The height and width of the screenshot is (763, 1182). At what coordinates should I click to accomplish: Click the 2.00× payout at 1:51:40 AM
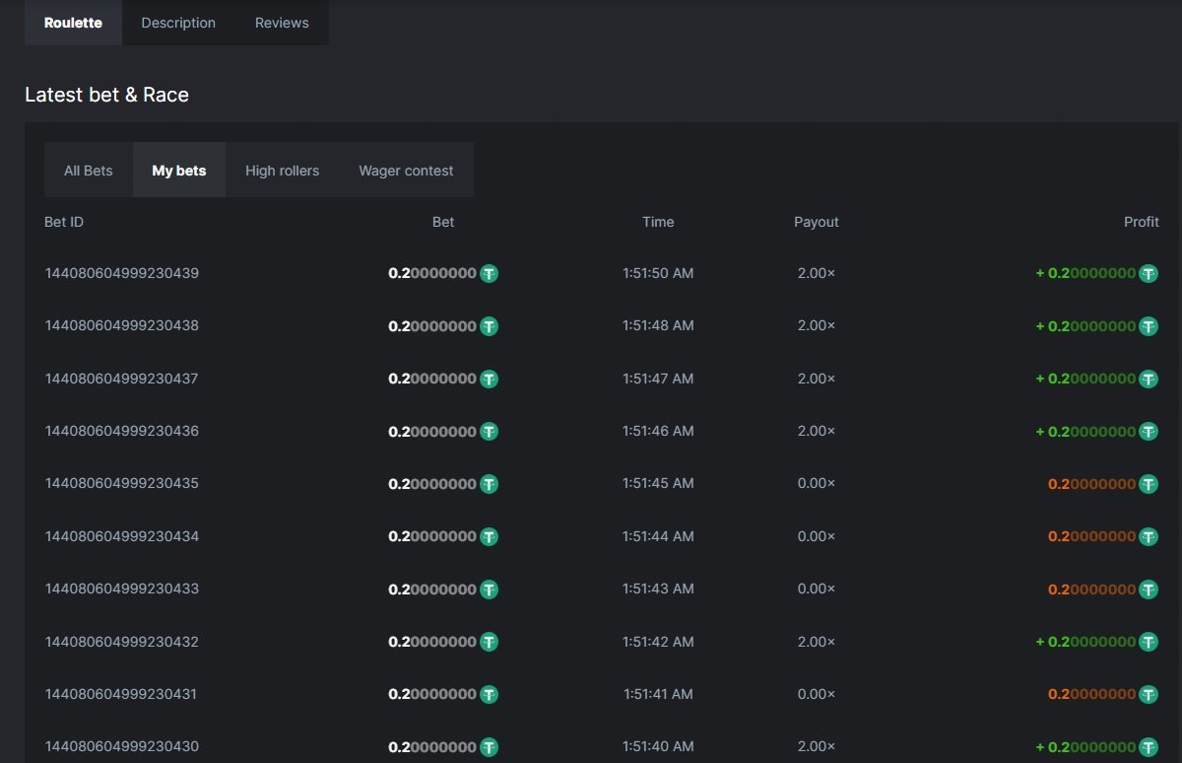point(816,746)
